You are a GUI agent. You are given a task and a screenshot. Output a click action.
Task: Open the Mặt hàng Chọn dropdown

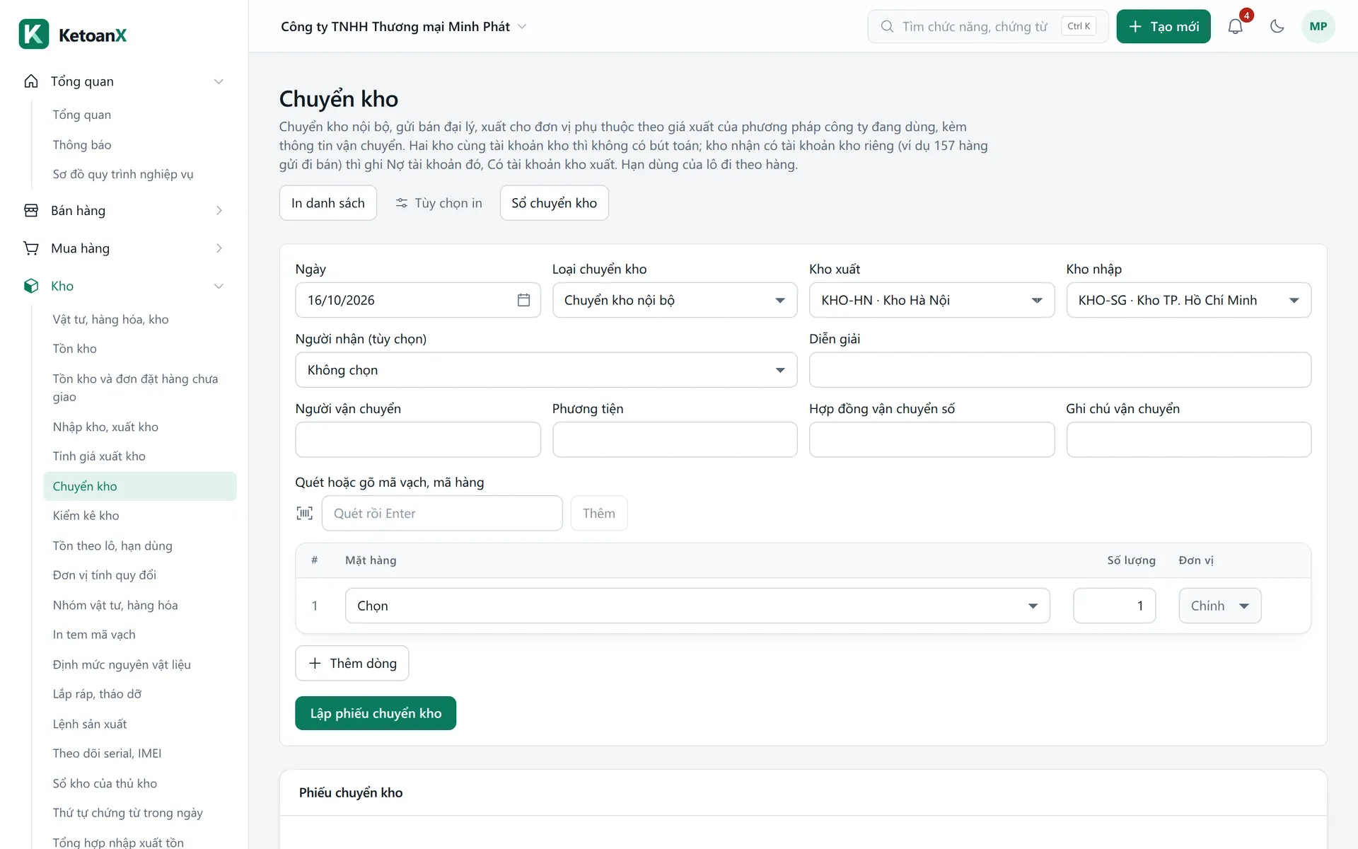(697, 606)
